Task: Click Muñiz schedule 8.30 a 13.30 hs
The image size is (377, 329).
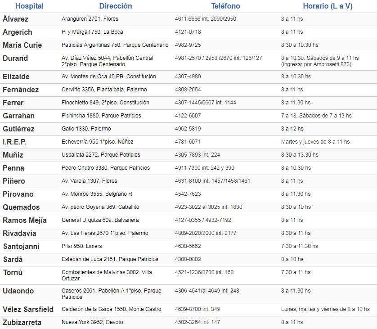Action: (x=300, y=155)
